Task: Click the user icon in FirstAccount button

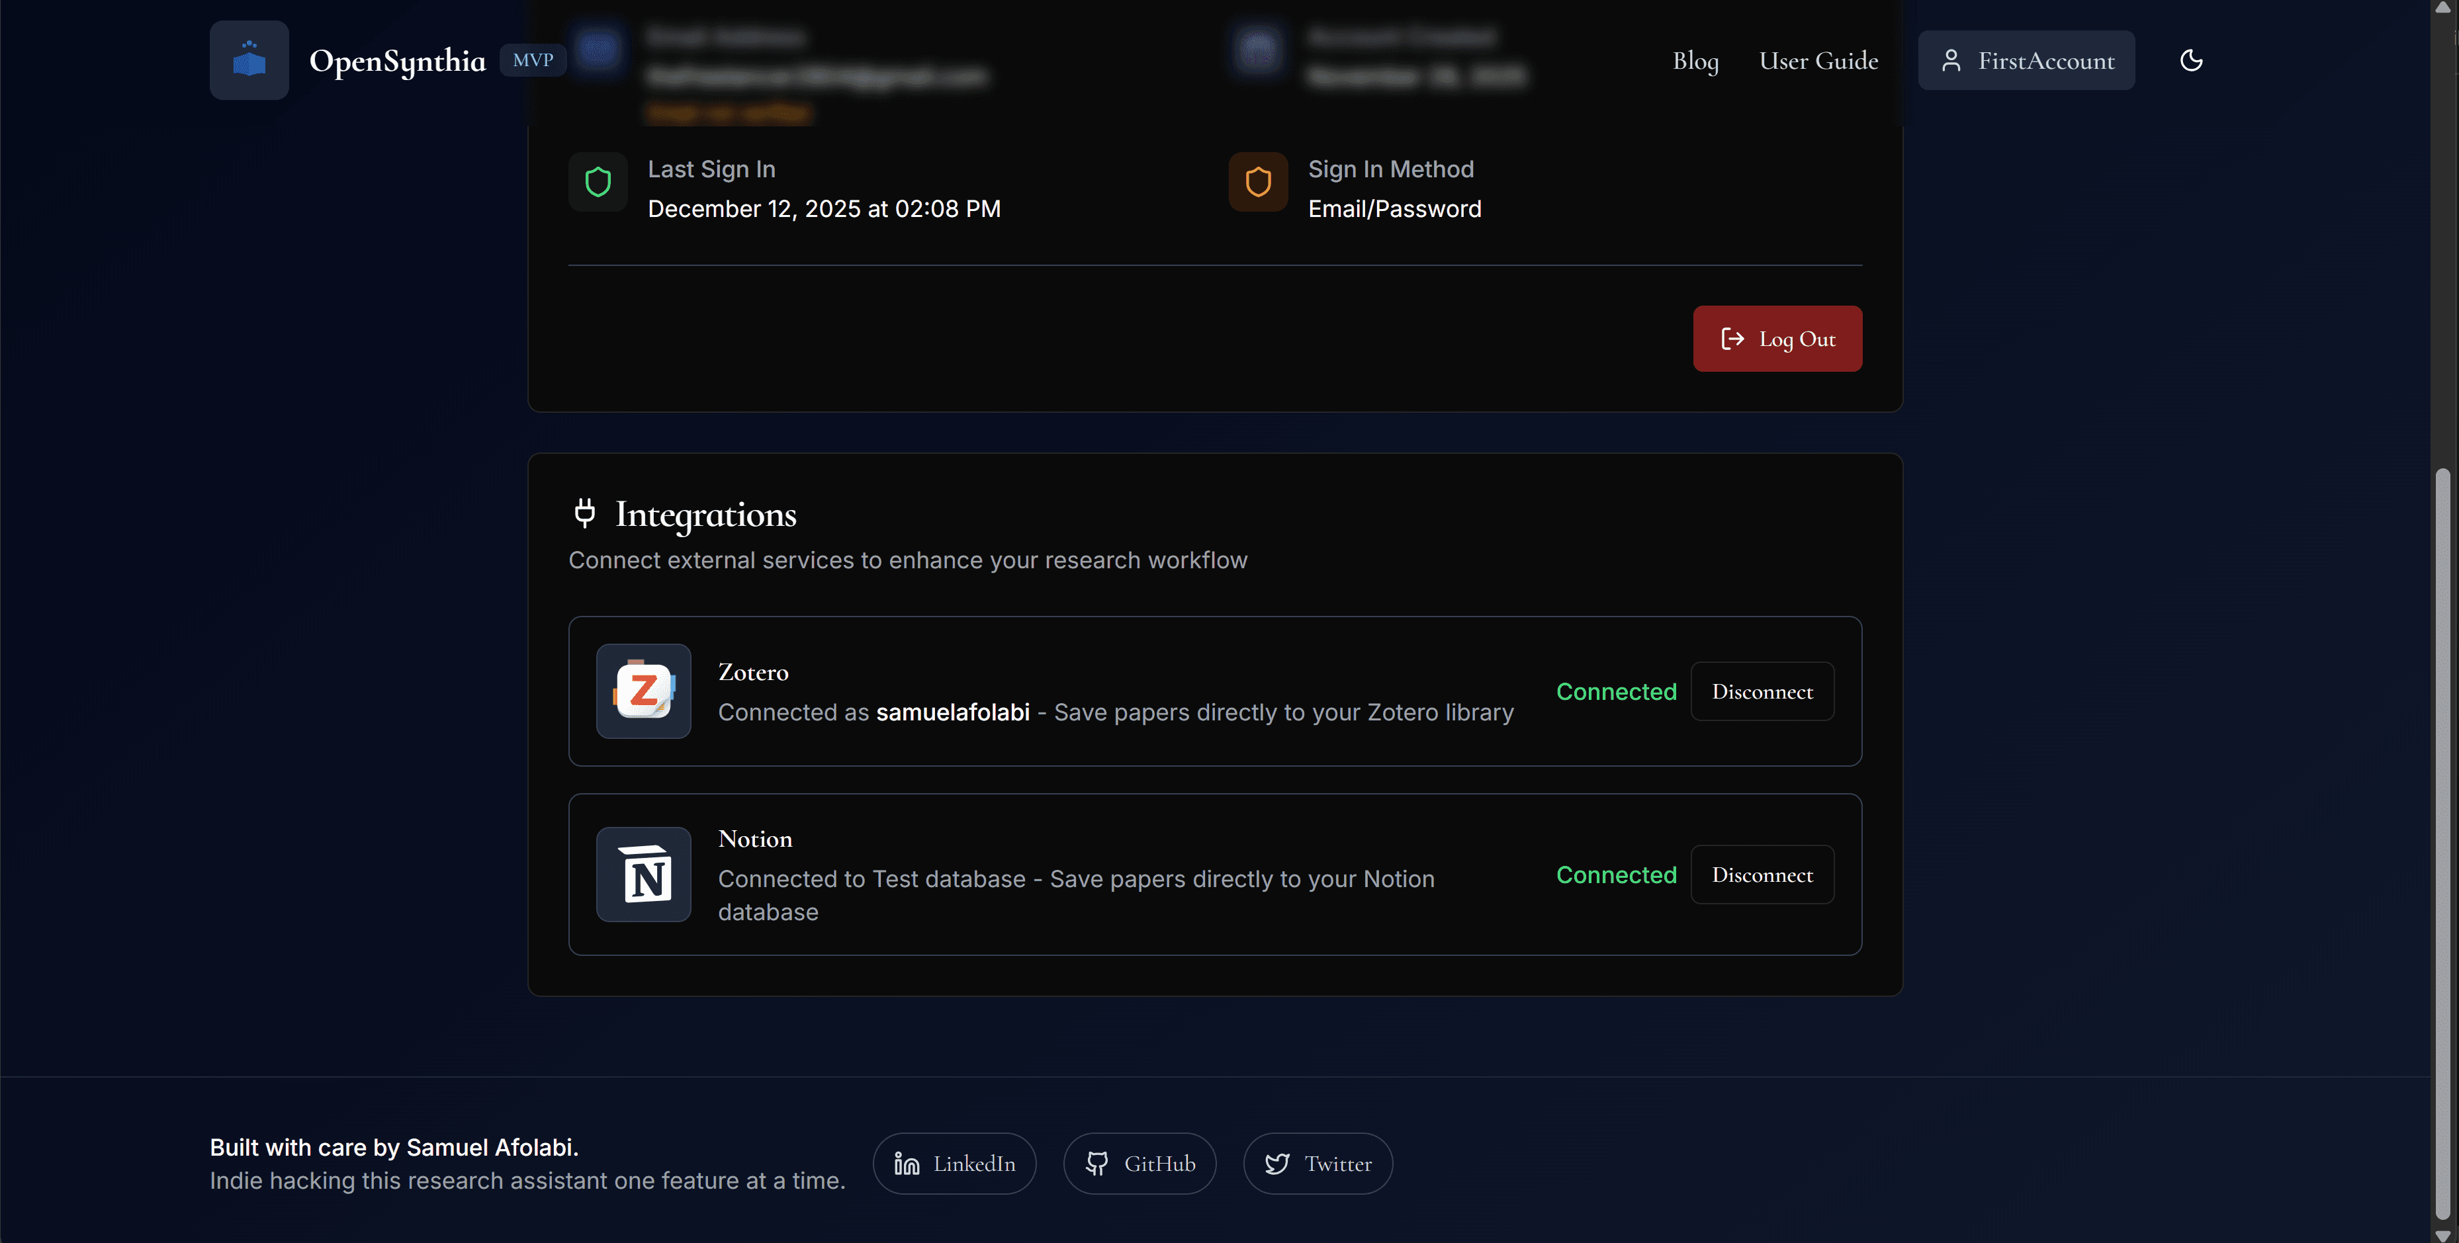Action: click(x=1951, y=59)
